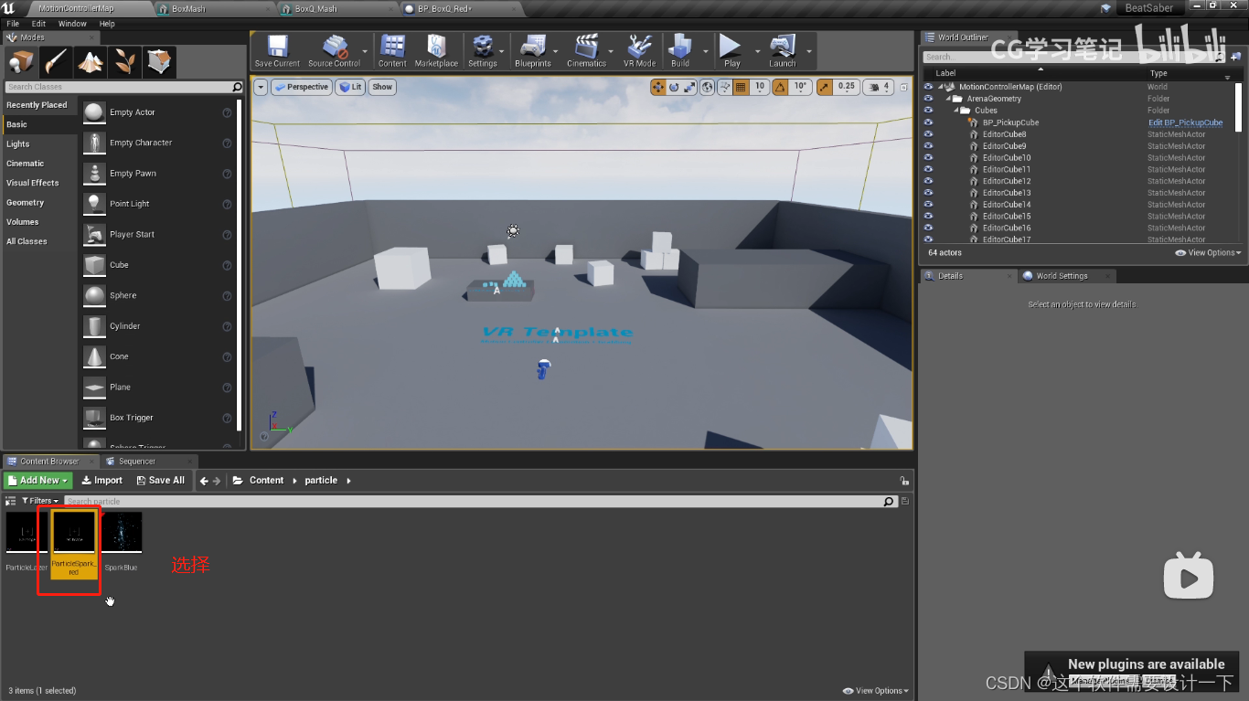Screen dimensions: 1249x701
Task: Click the camera speed icon in viewport
Action: (x=876, y=87)
